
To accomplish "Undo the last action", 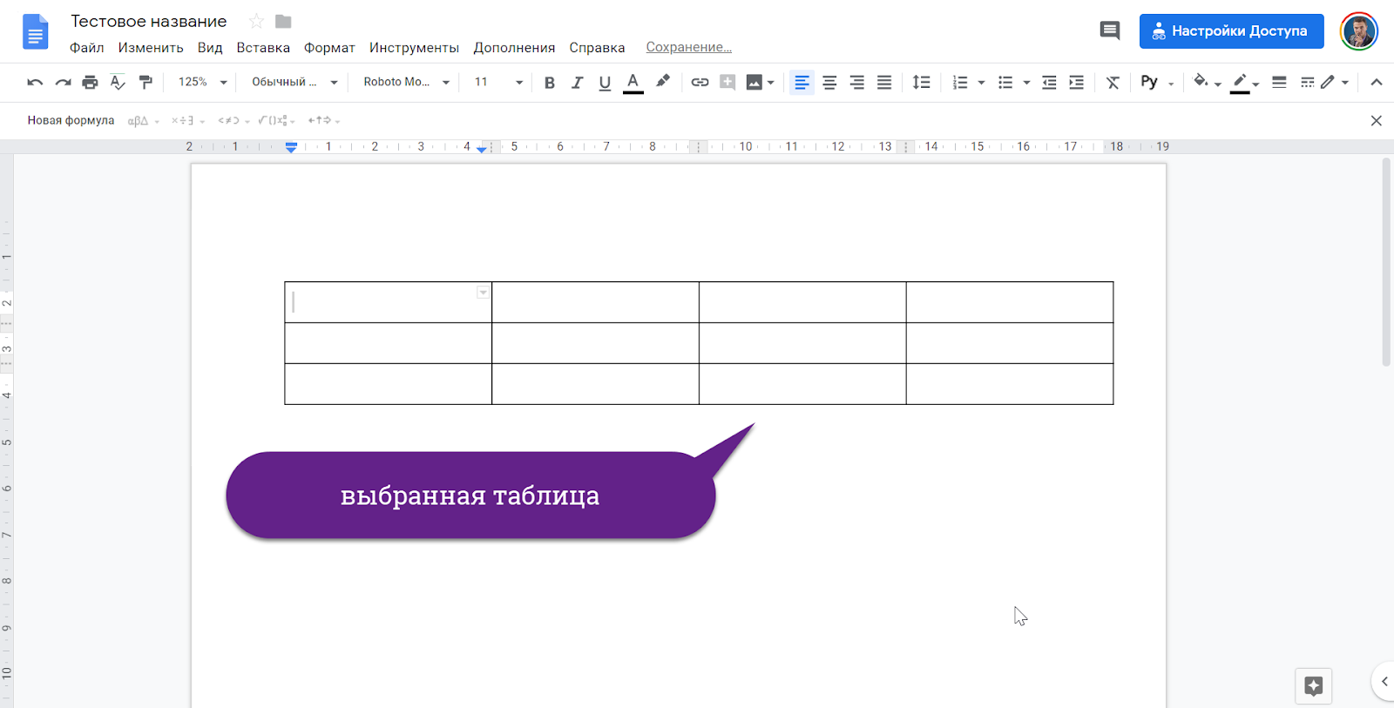I will [x=35, y=82].
